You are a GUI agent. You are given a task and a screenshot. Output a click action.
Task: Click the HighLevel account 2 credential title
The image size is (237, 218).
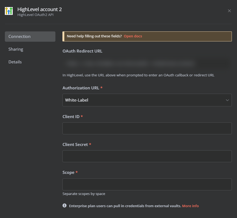[40, 9]
